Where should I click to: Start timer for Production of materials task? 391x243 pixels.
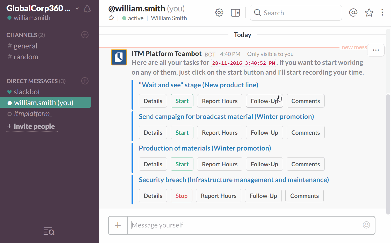[x=182, y=164]
